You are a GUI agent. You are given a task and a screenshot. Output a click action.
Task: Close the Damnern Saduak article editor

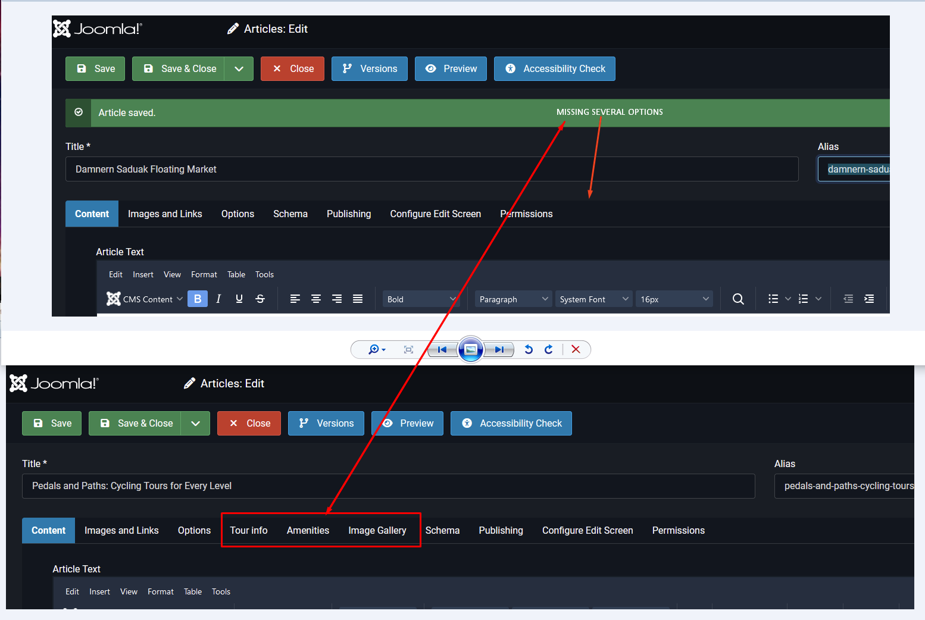pos(292,68)
